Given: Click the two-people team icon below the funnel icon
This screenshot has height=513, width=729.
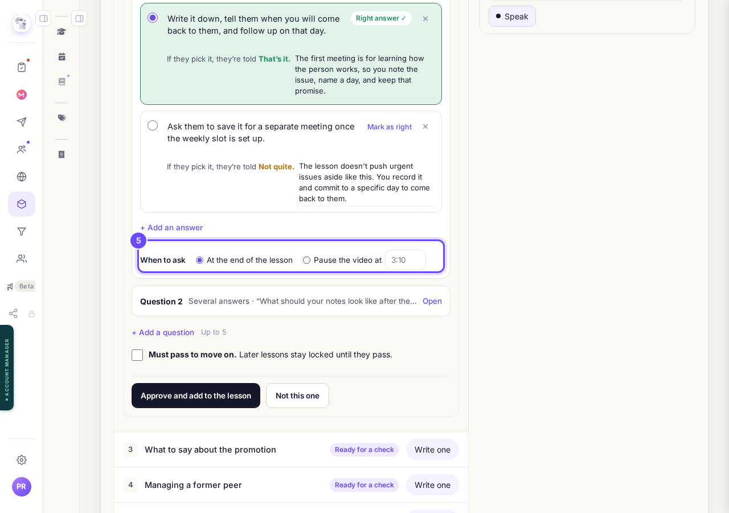Looking at the screenshot, I should pos(22,259).
